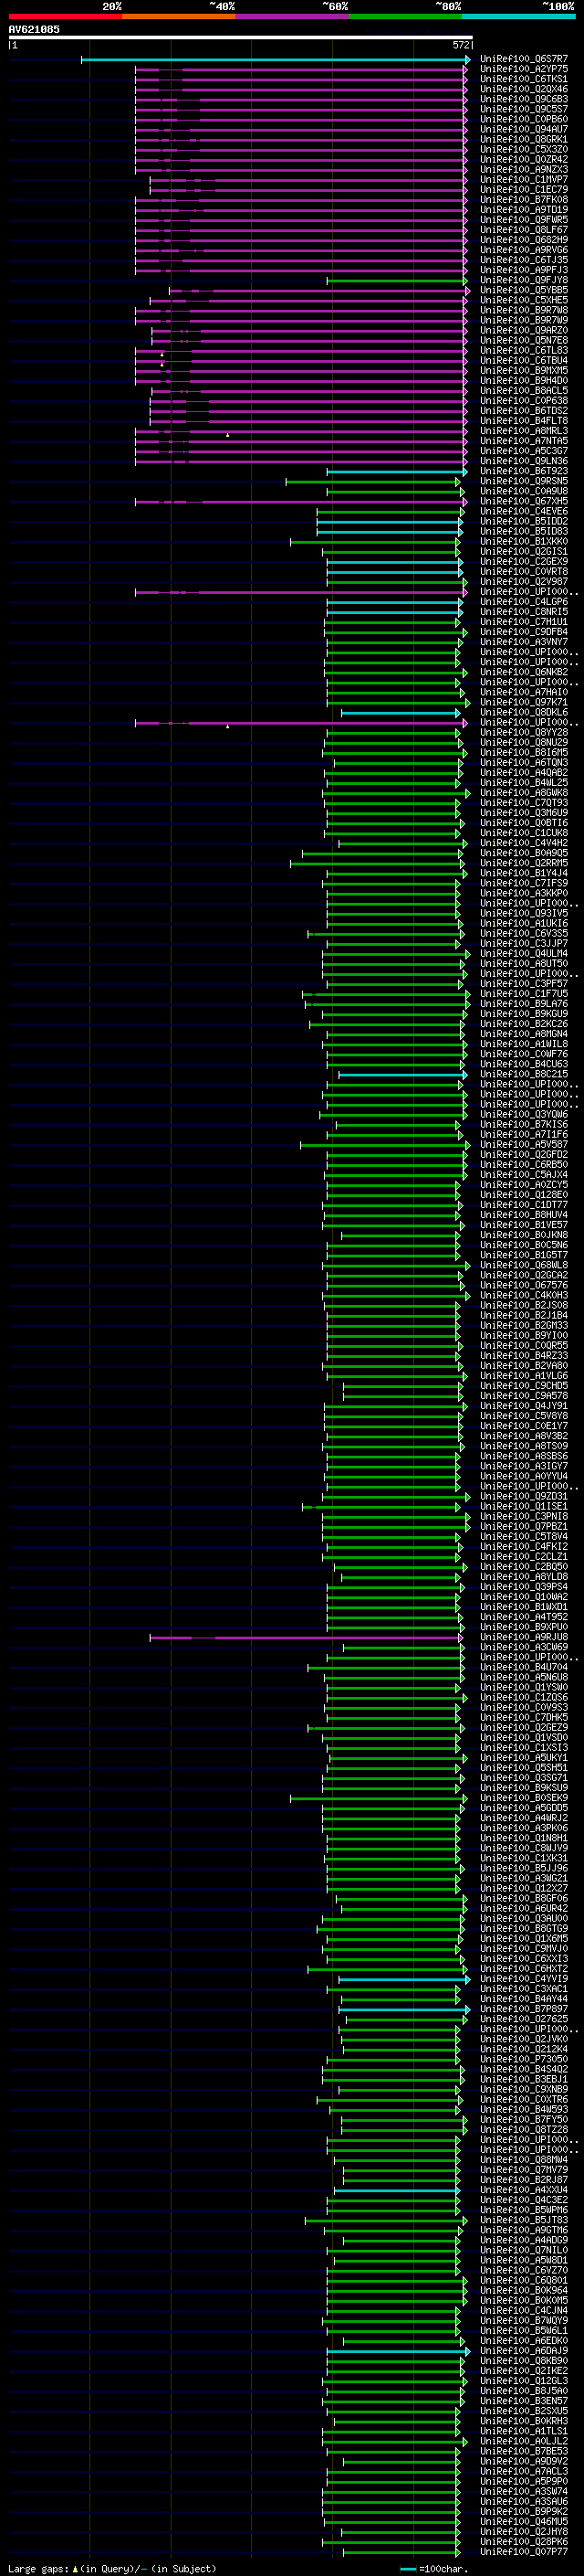Select hit UniRef100_B5IDD2
This screenshot has height=2576, width=584.
(x=524, y=521)
